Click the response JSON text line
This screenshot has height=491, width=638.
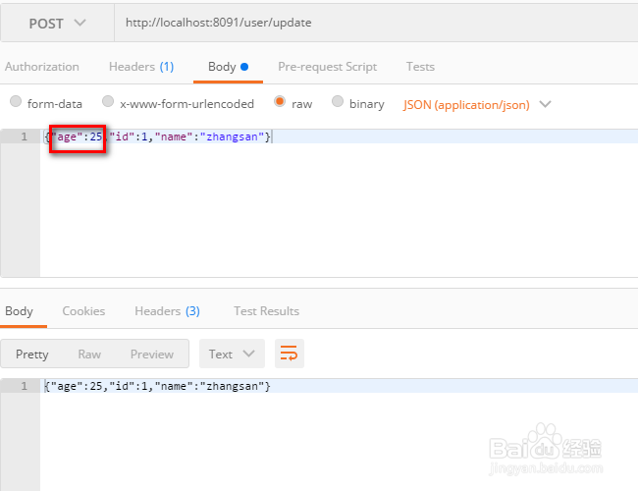(157, 386)
